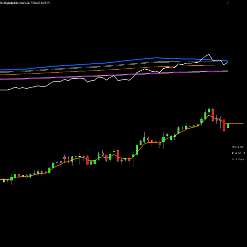
Task: Click the orange horizontal price-level line at chart right
Action: [x=236, y=123]
